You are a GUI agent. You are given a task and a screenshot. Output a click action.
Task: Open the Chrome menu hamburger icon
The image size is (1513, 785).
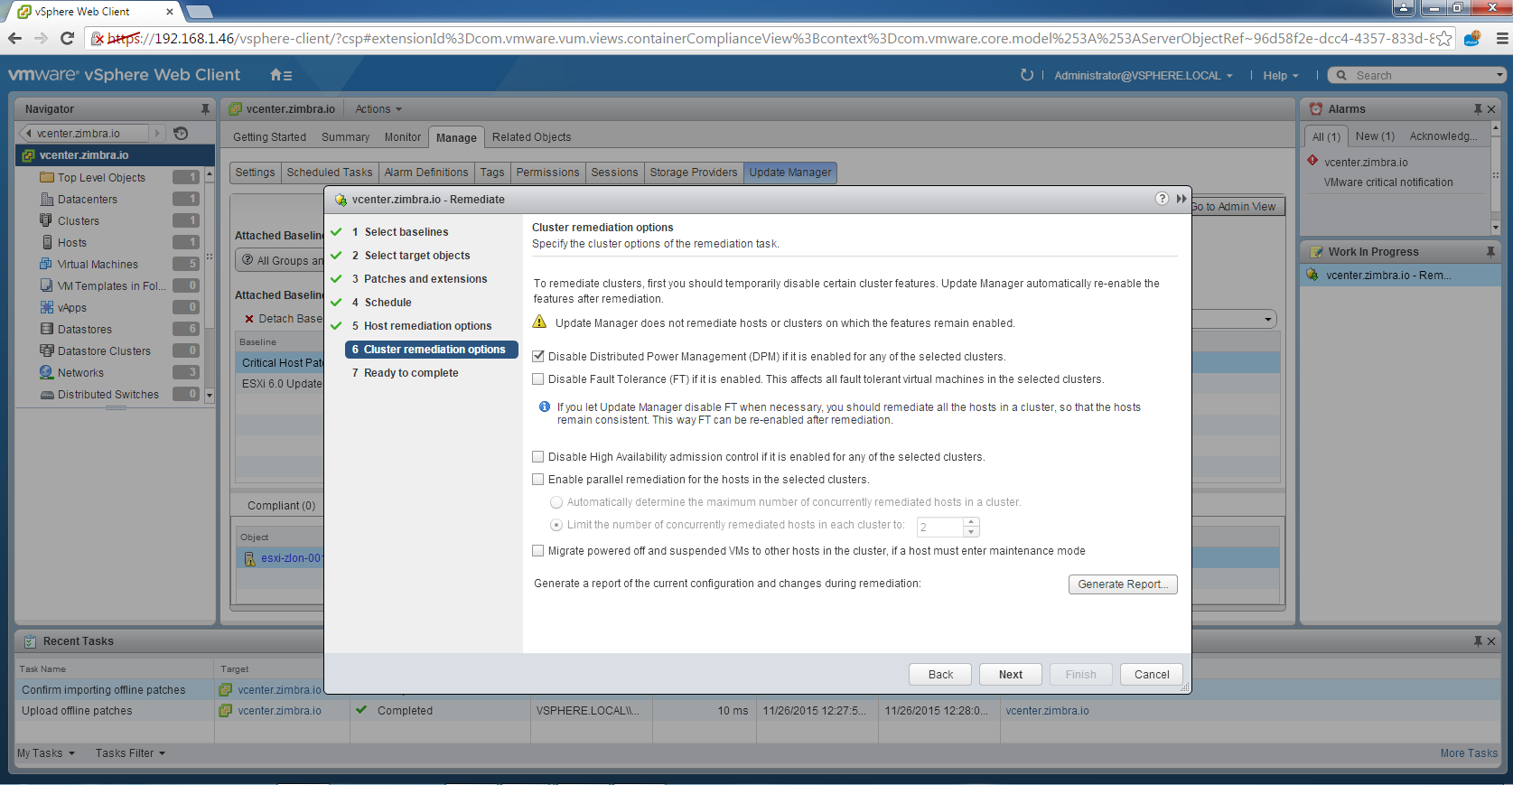1502,38
